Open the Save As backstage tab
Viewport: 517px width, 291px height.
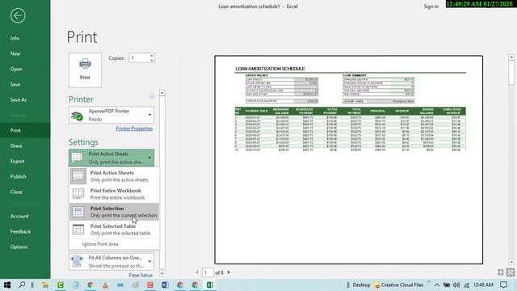pyautogui.click(x=19, y=99)
